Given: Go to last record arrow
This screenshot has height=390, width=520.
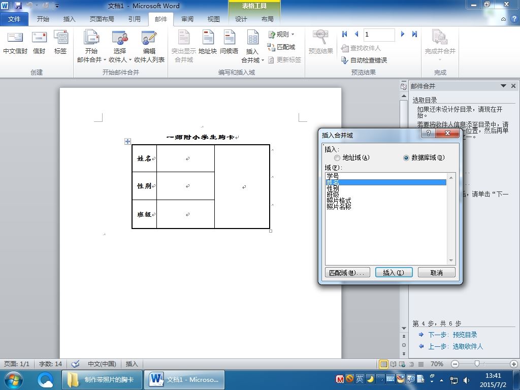Looking at the screenshot, I should coord(414,34).
